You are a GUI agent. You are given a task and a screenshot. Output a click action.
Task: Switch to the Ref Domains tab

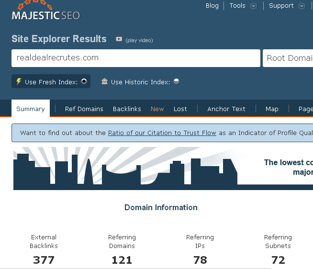(x=84, y=109)
